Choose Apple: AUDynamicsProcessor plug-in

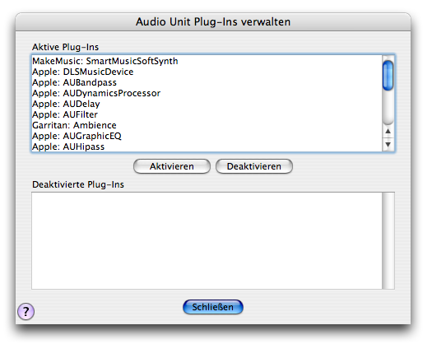pos(207,93)
